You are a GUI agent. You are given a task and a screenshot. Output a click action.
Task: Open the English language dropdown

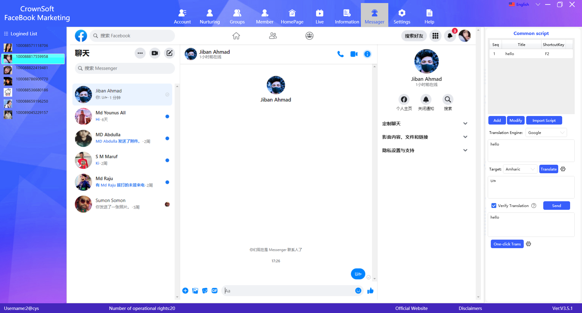point(524,4)
